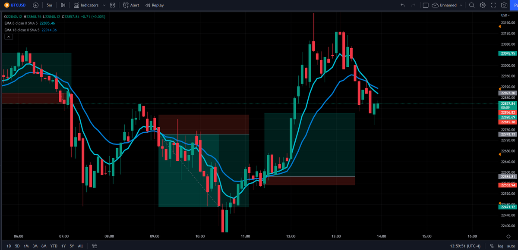The height and width of the screenshot is (250, 518).
Task: Set the date range to 1Y
Action: pyautogui.click(x=63, y=246)
